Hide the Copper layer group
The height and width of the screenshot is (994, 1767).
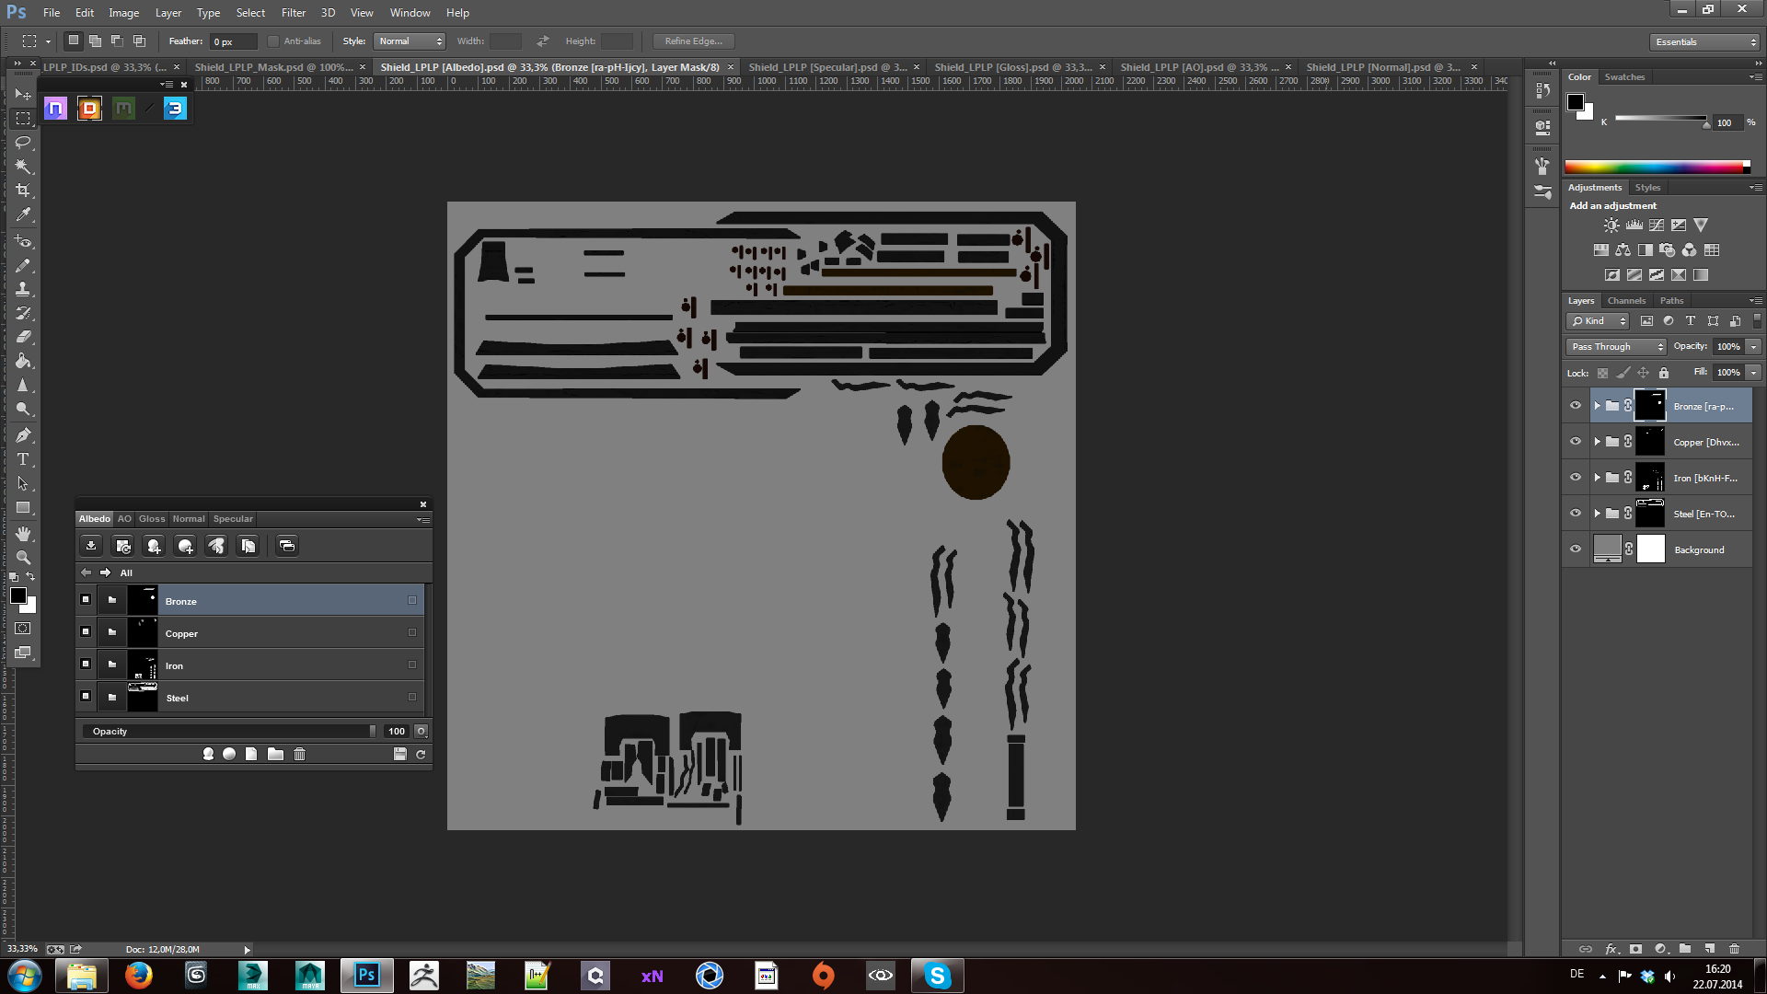(x=1576, y=442)
